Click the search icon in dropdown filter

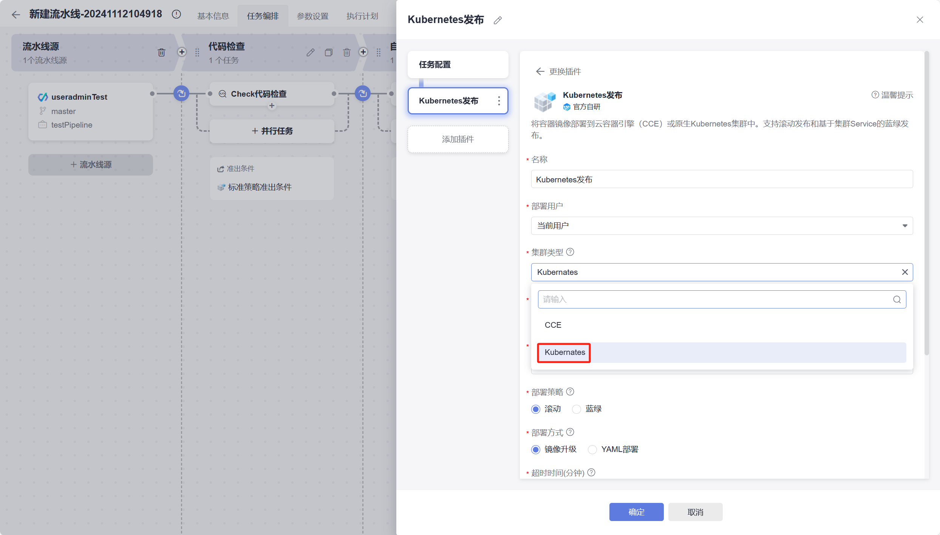pyautogui.click(x=897, y=299)
